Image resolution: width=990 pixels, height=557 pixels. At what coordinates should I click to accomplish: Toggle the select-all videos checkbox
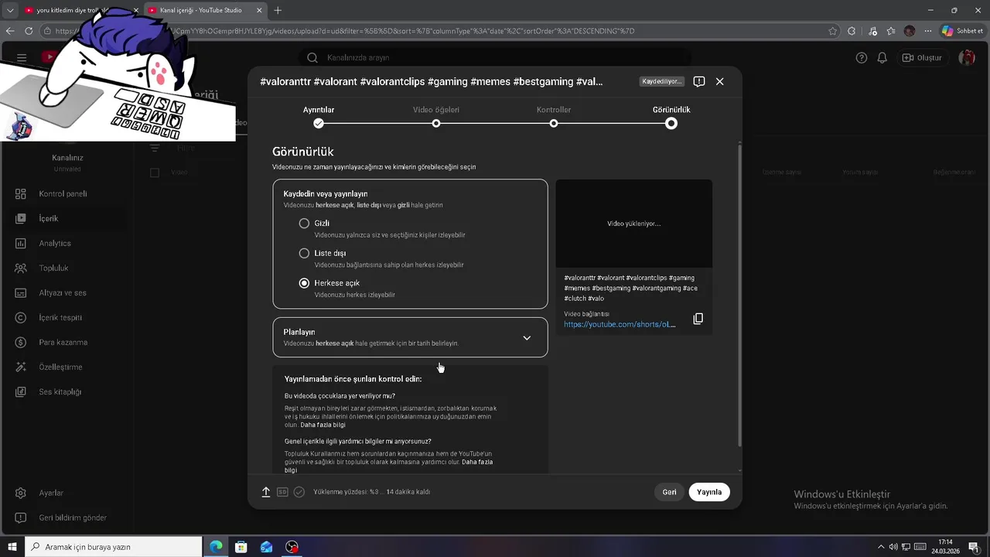(155, 173)
